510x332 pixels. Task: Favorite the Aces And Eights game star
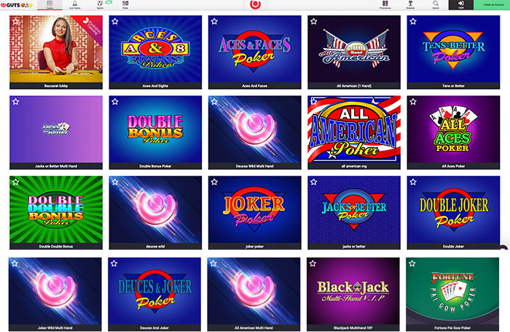[x=115, y=21]
